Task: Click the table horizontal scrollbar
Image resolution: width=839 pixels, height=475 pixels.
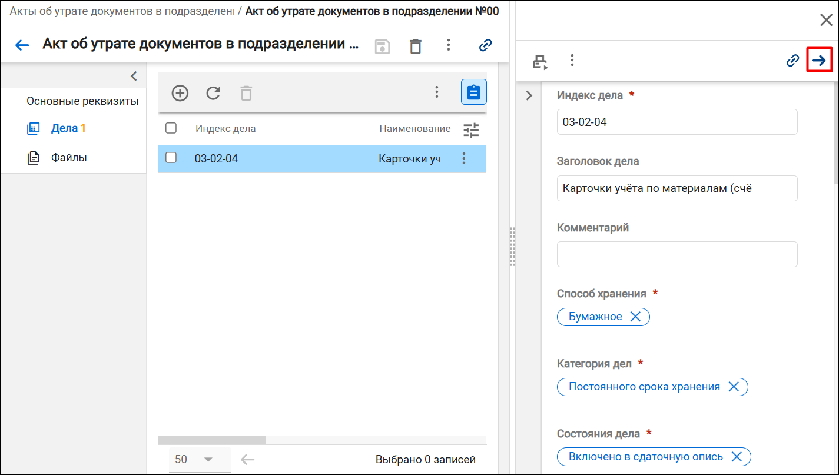Action: tap(212, 440)
